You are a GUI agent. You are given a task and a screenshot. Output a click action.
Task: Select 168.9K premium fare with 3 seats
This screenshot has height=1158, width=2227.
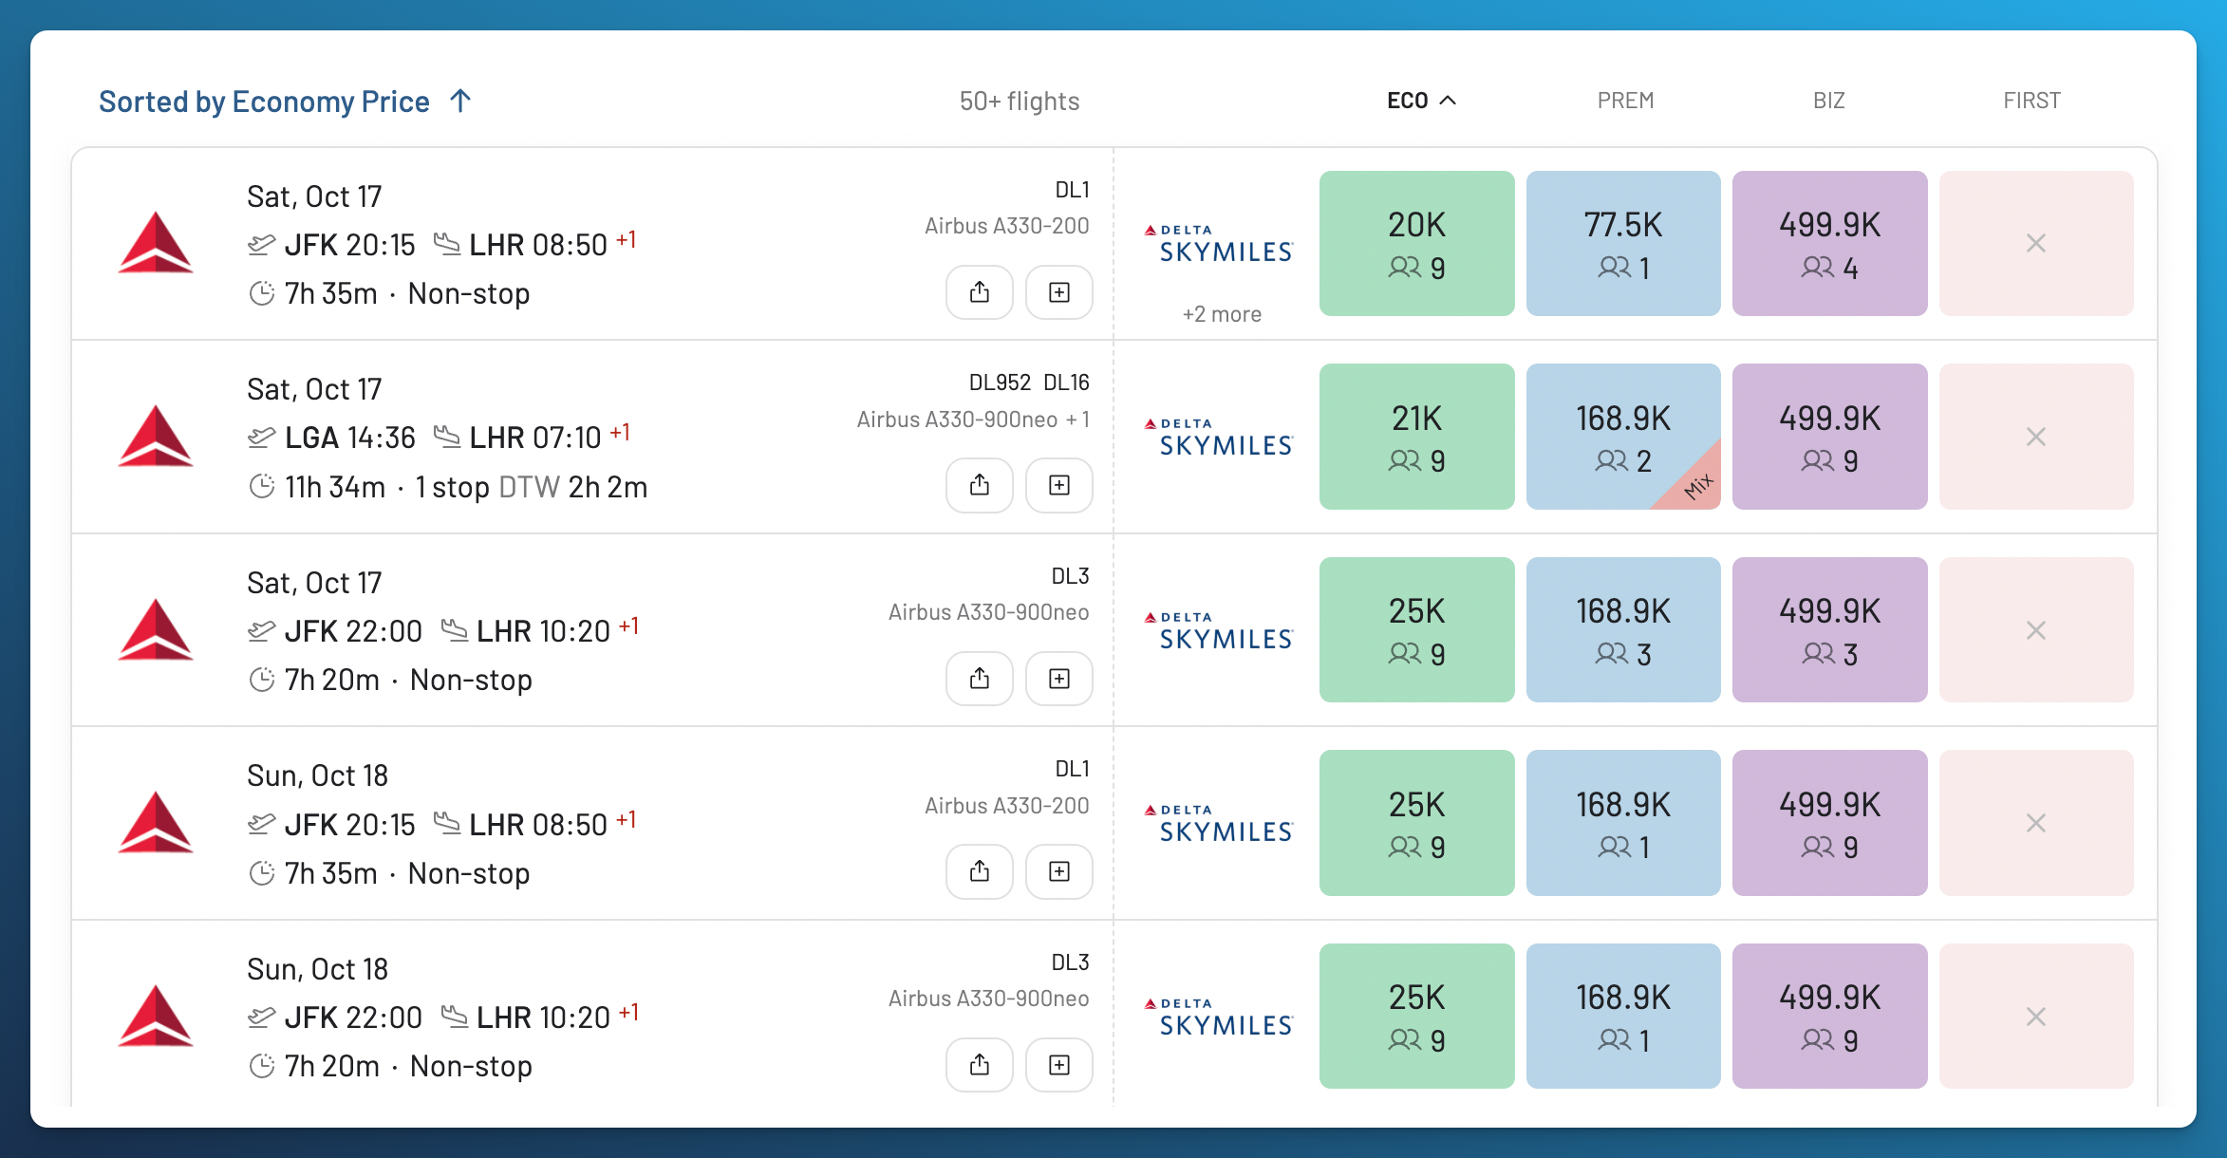point(1623,630)
